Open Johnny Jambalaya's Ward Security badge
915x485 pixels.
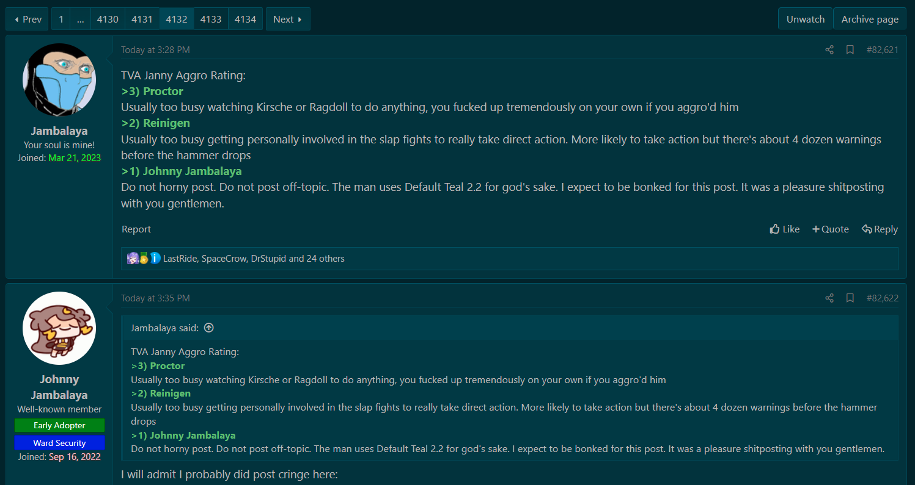coord(59,443)
